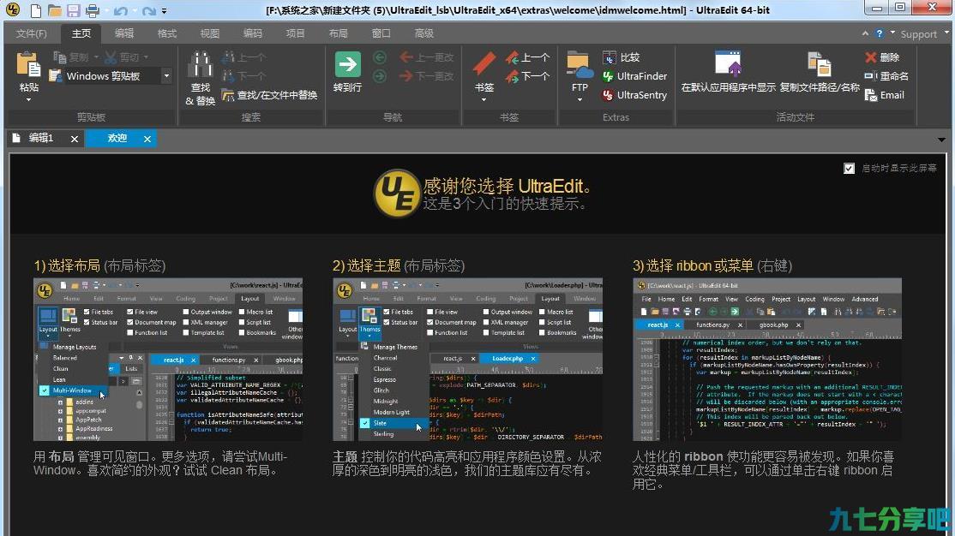
Task: Click the 选择主题 tip screenshot
Action: tap(468, 360)
